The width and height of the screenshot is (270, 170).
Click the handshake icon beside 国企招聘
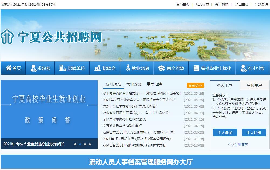(161, 68)
